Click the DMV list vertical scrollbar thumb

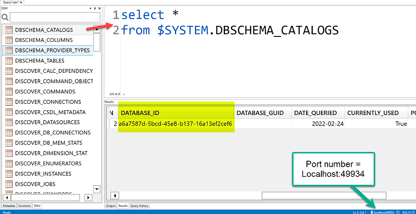coord(97,42)
